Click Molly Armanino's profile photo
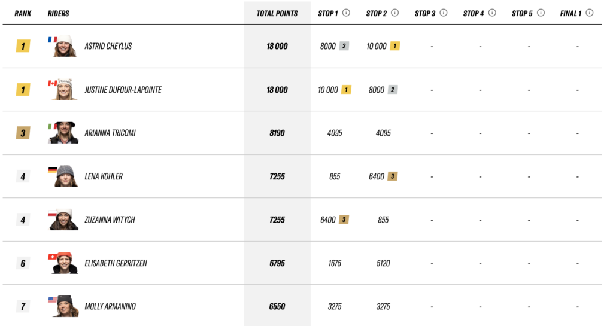613x326 pixels. coord(63,306)
